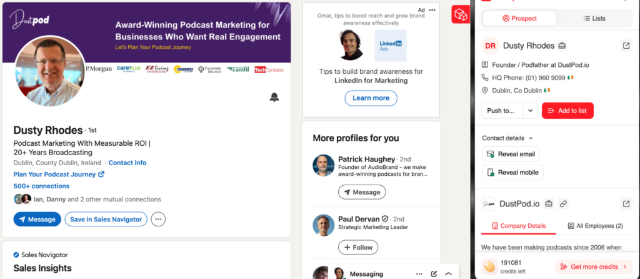This screenshot has width=640, height=279.
Task: Click the More profiles for you heading
Action: (x=356, y=138)
